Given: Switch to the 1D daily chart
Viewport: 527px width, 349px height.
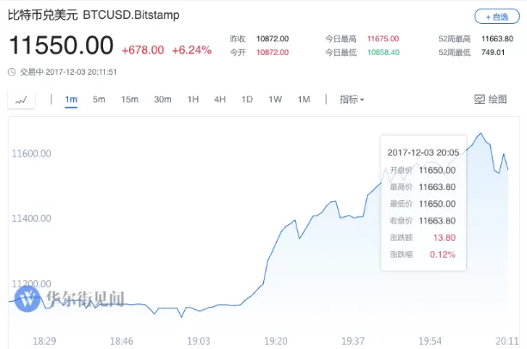Looking at the screenshot, I should click(247, 100).
